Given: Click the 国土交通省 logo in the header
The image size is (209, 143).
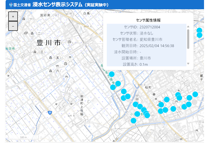Looking at the screenshot, I should pyautogui.click(x=20, y=5).
